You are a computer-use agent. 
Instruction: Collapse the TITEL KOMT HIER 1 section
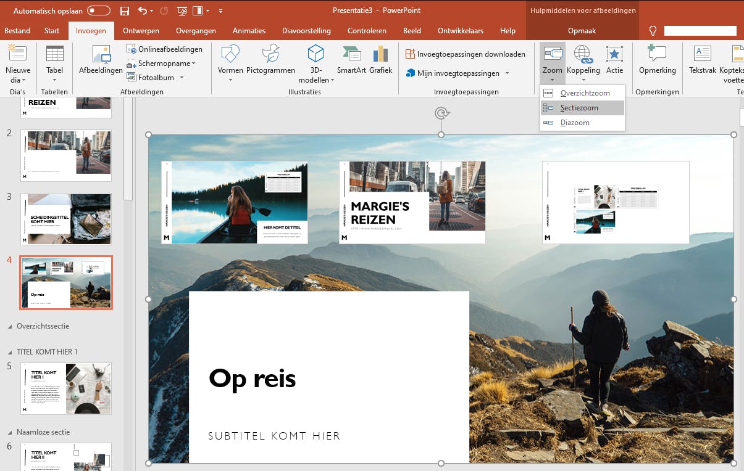(x=10, y=352)
